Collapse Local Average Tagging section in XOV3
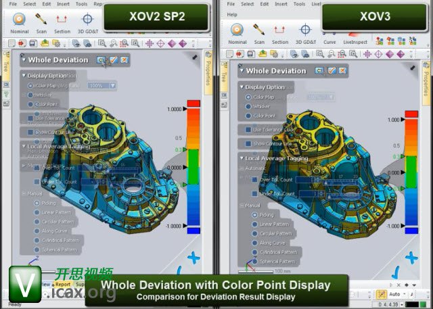 (x=242, y=158)
